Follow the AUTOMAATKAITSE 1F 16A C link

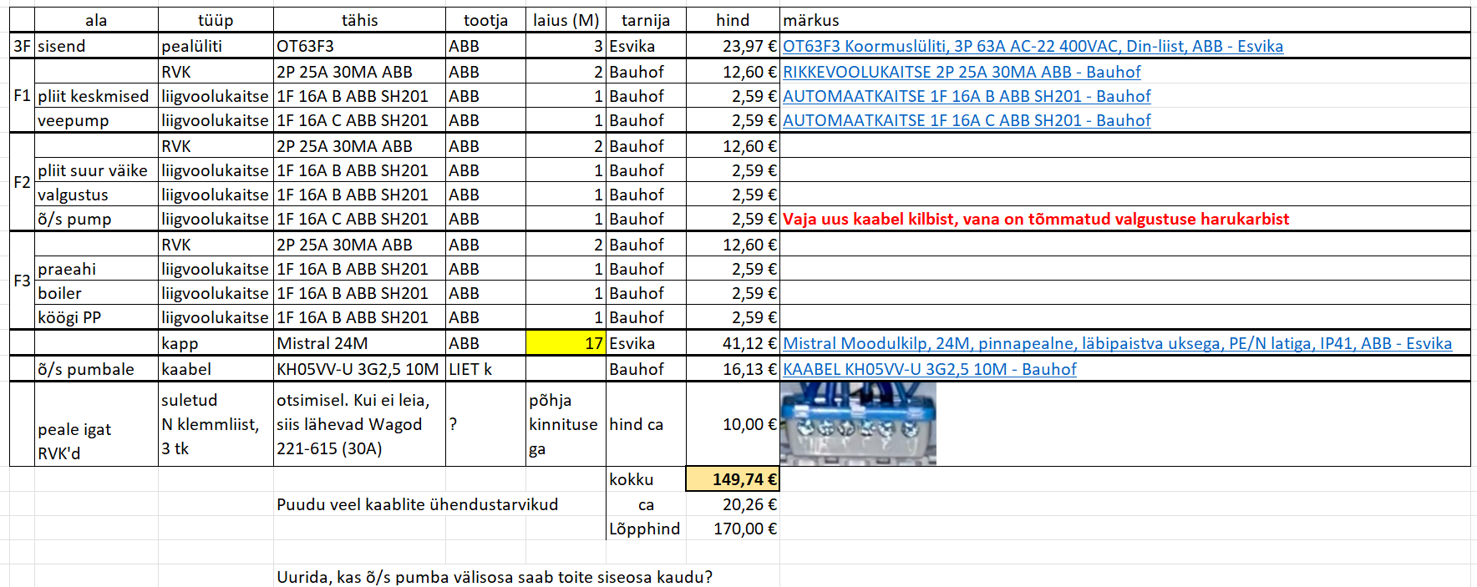pyautogui.click(x=966, y=120)
